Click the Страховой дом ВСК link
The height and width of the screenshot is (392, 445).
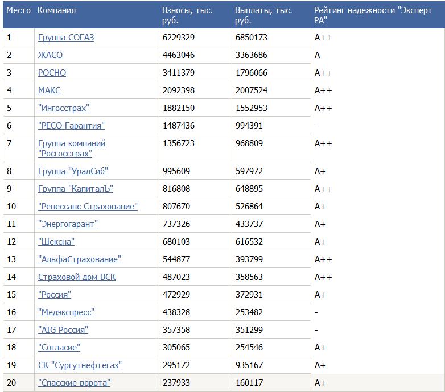[76, 277]
